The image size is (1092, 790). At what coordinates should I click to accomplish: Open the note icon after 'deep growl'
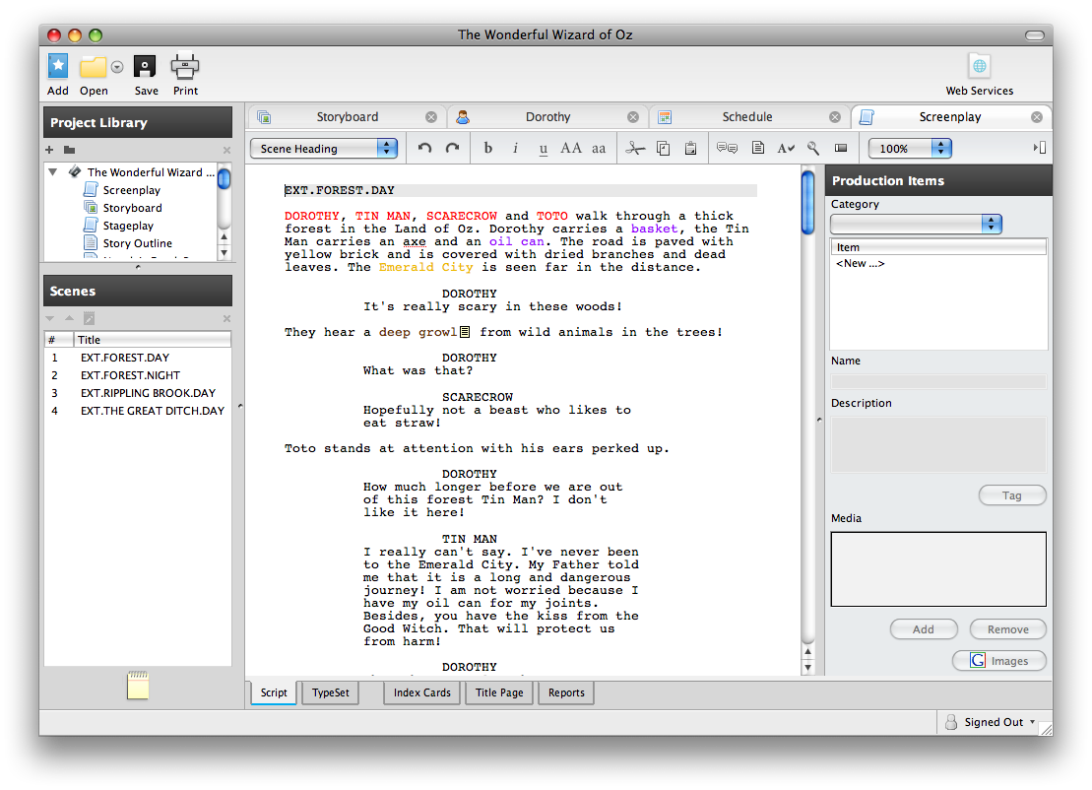[x=465, y=332]
